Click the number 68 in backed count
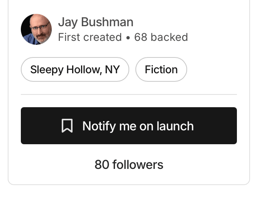The image size is (267, 209). [141, 37]
